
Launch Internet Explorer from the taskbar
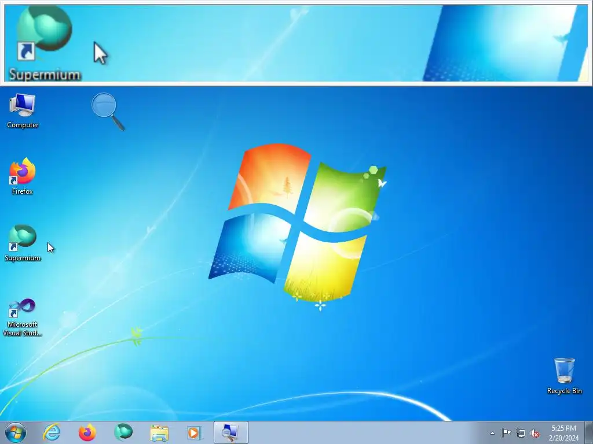pos(52,432)
